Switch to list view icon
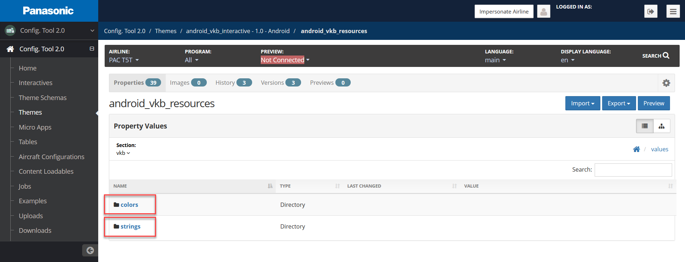The height and width of the screenshot is (262, 685). click(x=645, y=126)
